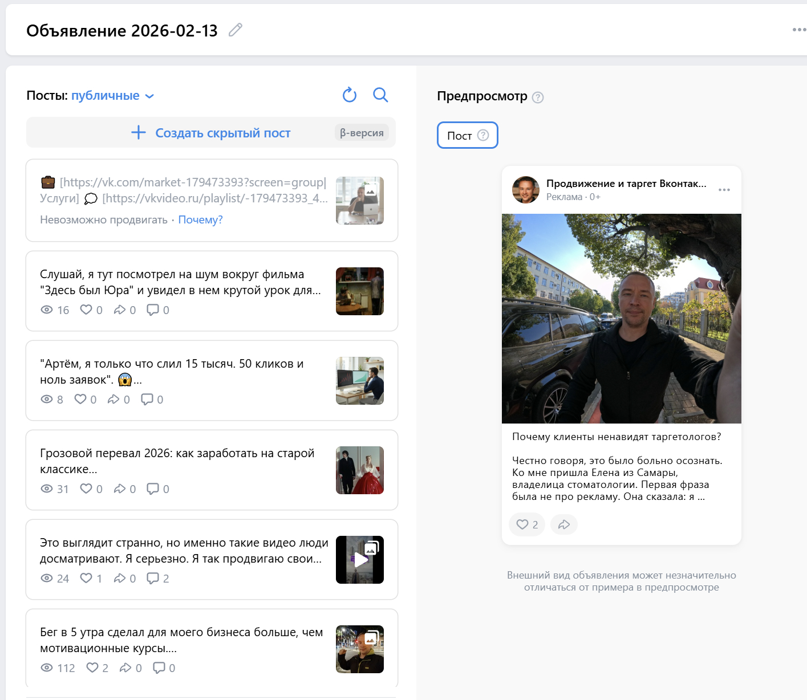Screen dimensions: 807x700
Task: Select the Грозовой перевал 2026 post
Action: tap(212, 470)
